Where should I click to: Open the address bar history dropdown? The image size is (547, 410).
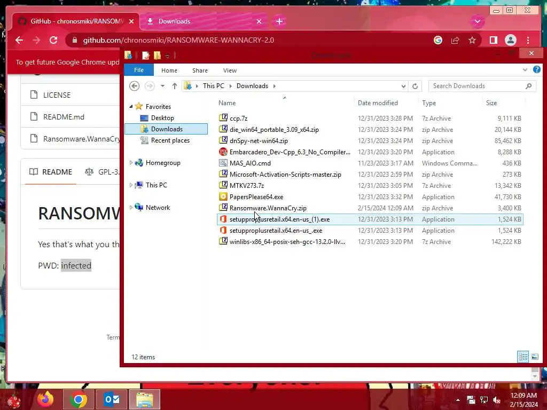[x=403, y=86]
